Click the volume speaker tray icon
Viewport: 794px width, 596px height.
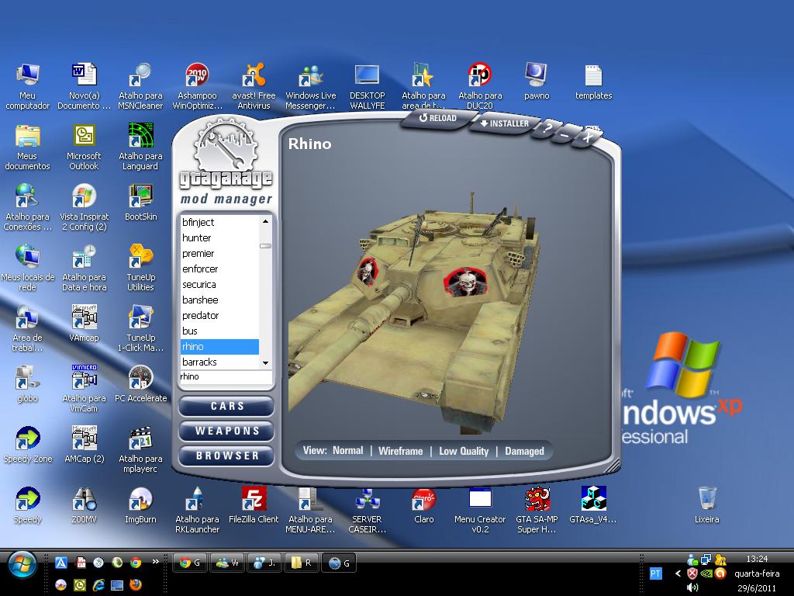692,587
